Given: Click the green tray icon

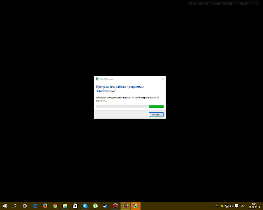Looking at the screenshot, I should tap(222, 206).
